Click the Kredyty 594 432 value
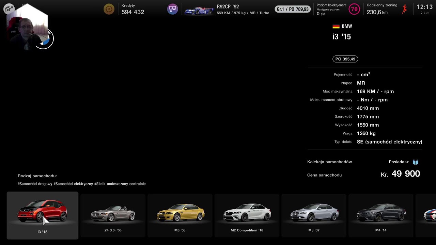Screen dimensions: 436x245 [133, 12]
